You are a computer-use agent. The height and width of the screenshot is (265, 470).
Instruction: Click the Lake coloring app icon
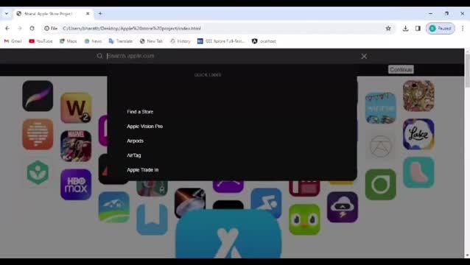tap(418, 134)
